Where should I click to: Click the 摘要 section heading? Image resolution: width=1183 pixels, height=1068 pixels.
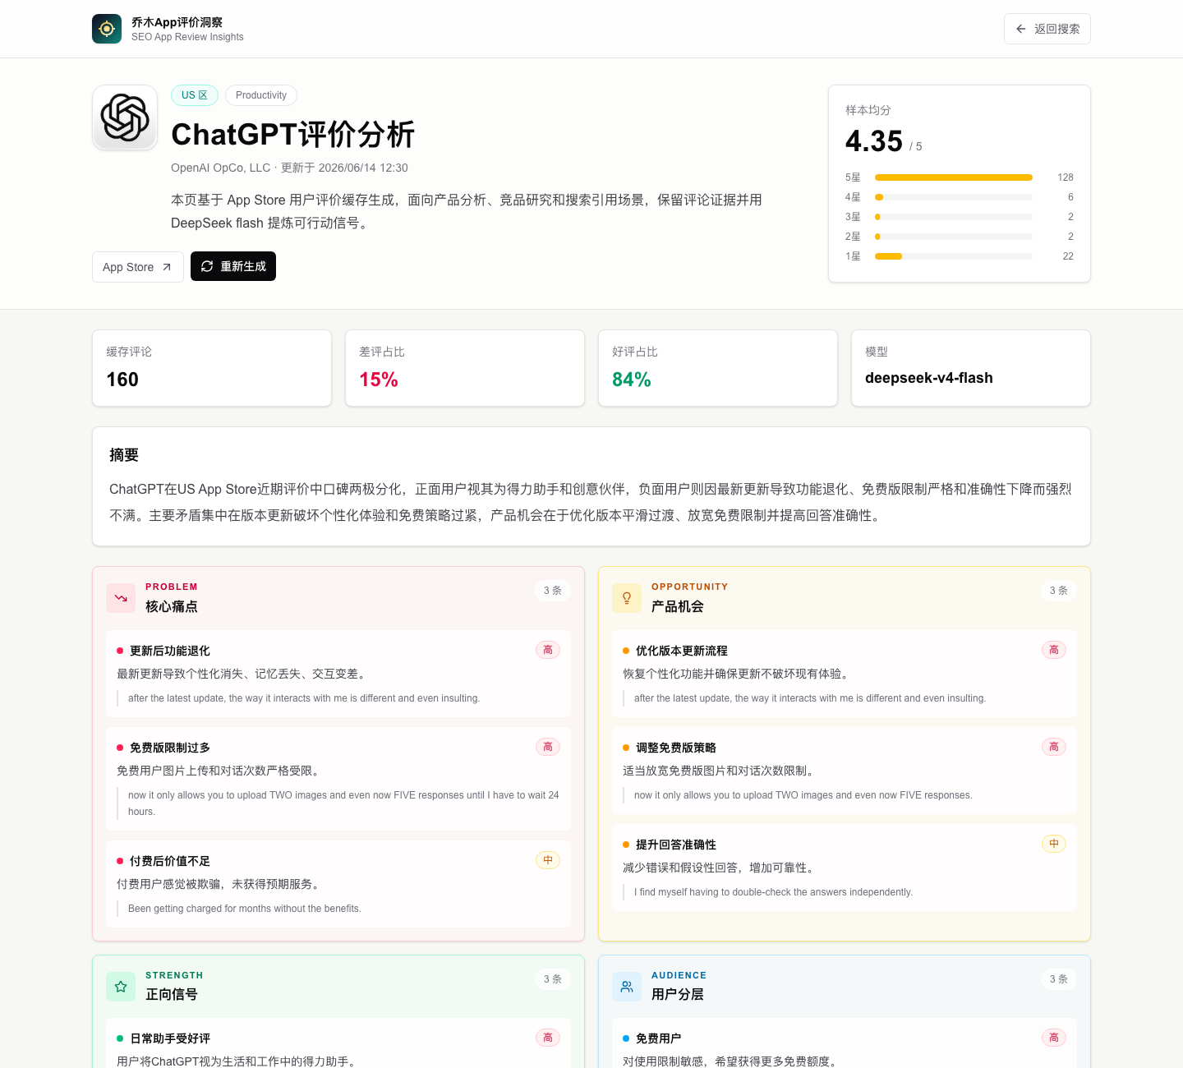tap(124, 455)
